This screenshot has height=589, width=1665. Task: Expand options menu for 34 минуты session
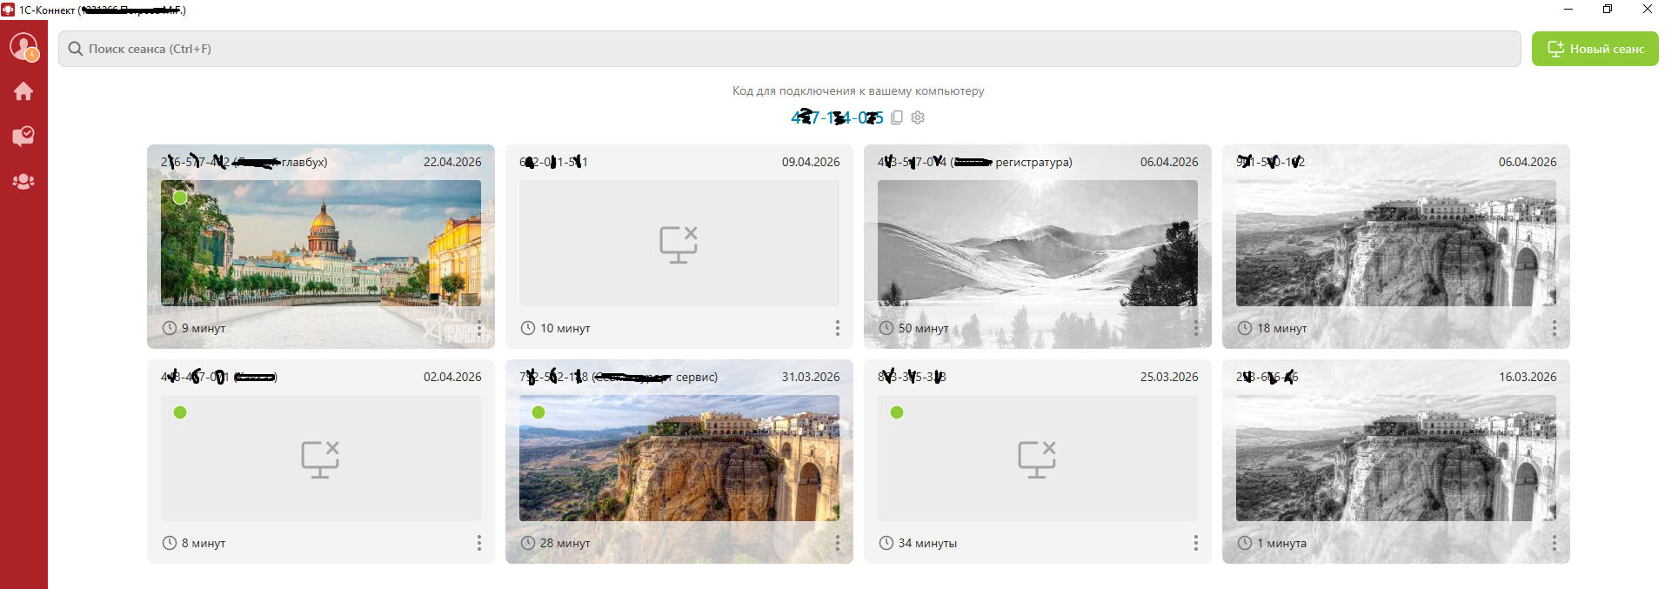click(x=1196, y=543)
